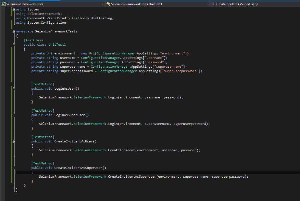Click [TestMethod] above LoginAsUser
The height and width of the screenshot is (201, 300).
coord(43,84)
